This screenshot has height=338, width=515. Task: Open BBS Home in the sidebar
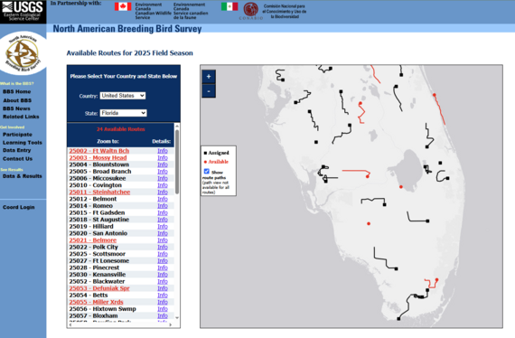[17, 91]
